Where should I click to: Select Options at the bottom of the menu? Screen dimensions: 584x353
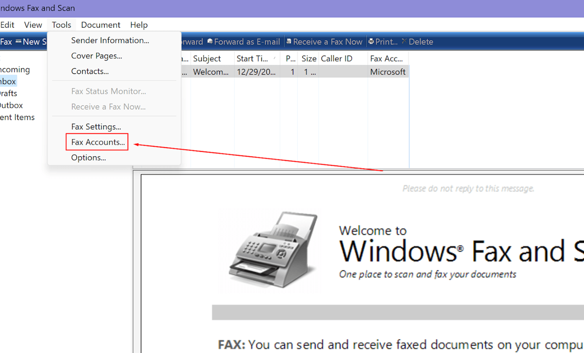pyautogui.click(x=88, y=158)
